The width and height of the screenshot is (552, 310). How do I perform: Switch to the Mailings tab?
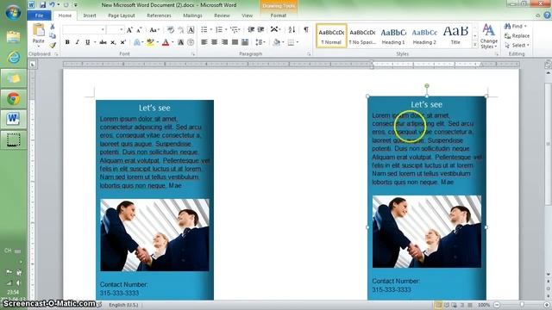192,15
